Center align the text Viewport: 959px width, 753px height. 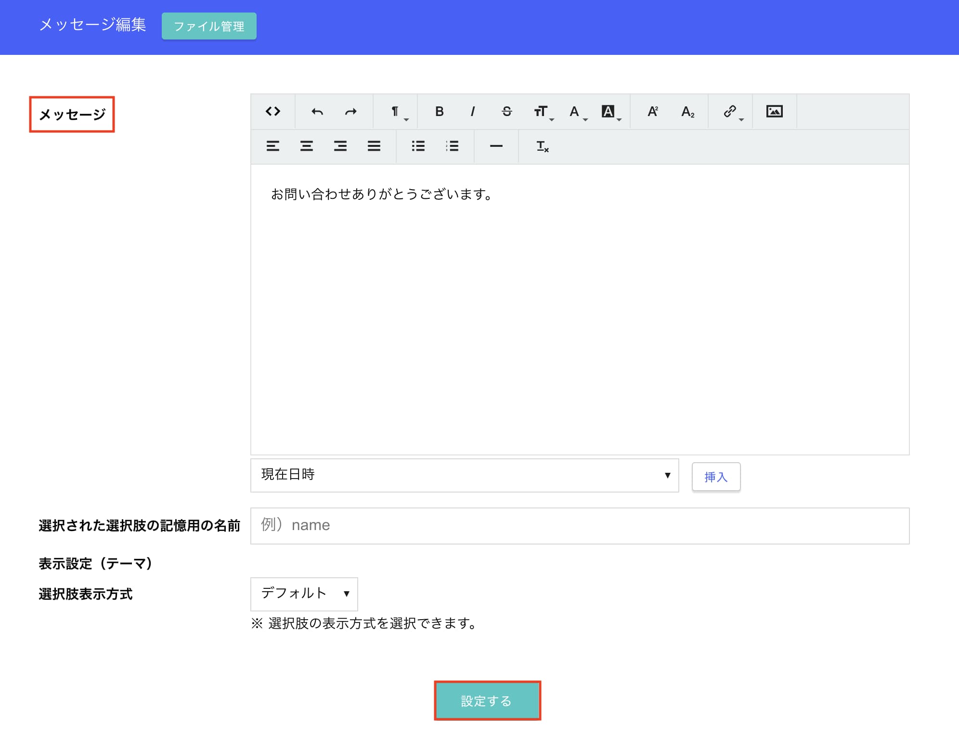click(x=307, y=146)
